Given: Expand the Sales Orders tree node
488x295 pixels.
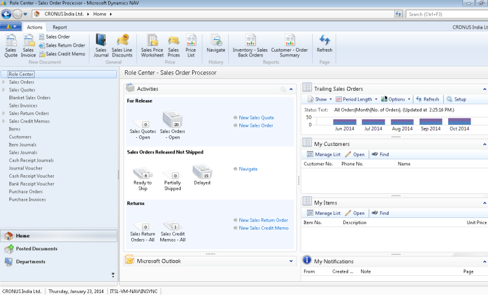Looking at the screenshot, I should [x=4, y=82].
